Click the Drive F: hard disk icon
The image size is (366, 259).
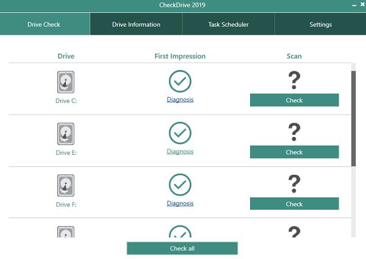(66, 186)
